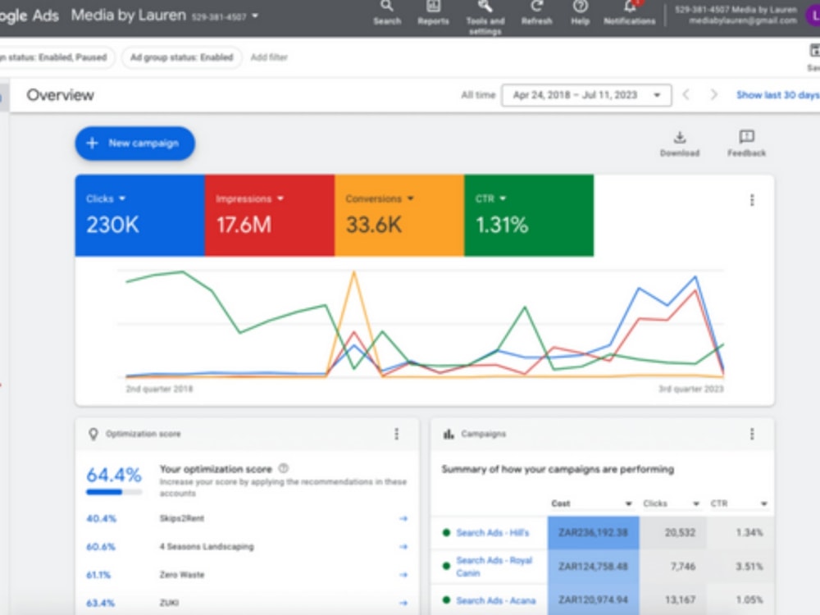Click the info icon beside Your optimization score
820x615 pixels.
pos(284,468)
